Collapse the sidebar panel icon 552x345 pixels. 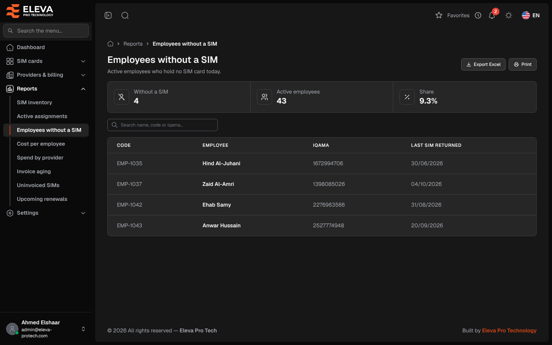(x=108, y=15)
